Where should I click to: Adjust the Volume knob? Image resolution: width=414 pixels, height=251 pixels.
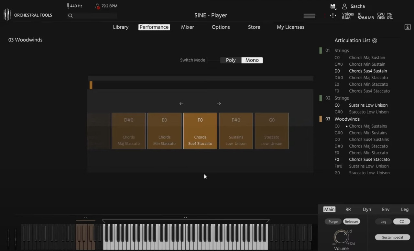coord(341,237)
